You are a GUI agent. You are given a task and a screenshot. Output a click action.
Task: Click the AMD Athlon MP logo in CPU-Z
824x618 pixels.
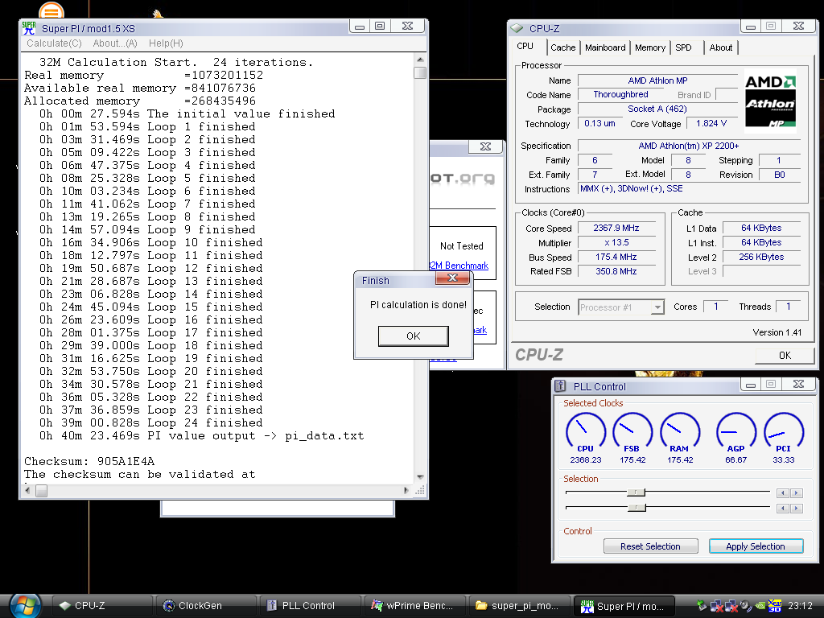click(x=770, y=101)
